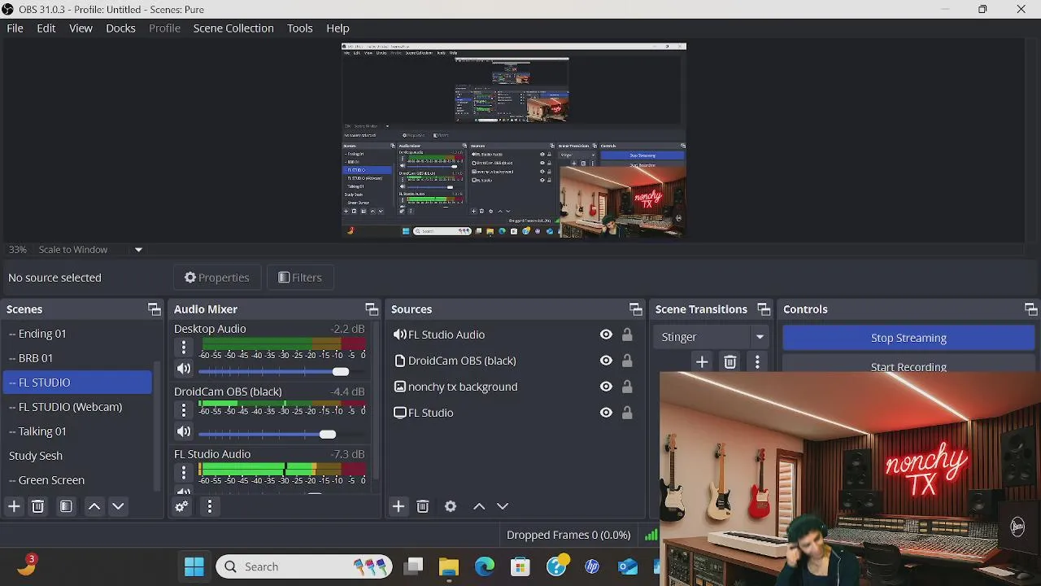Viewport: 1041px width, 586px height.
Task: Open transition properties three-dot menu
Action: [x=757, y=362]
